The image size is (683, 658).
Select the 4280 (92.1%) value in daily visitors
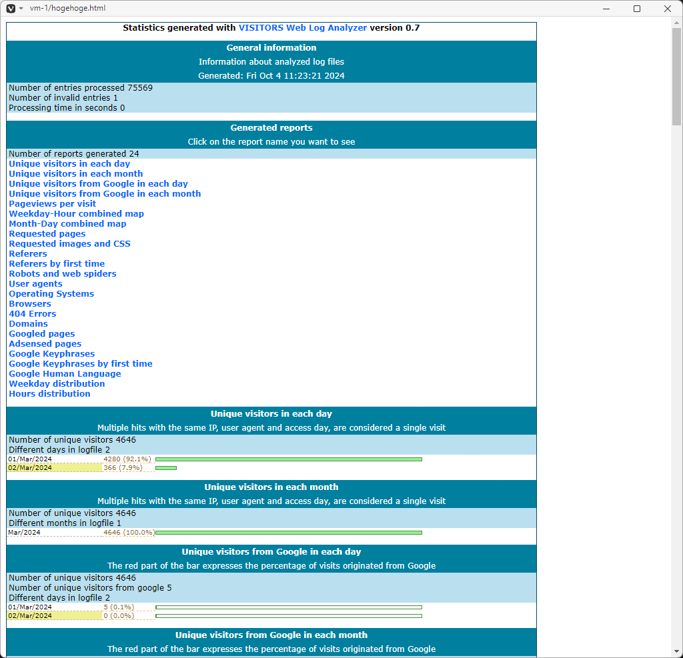(x=127, y=459)
